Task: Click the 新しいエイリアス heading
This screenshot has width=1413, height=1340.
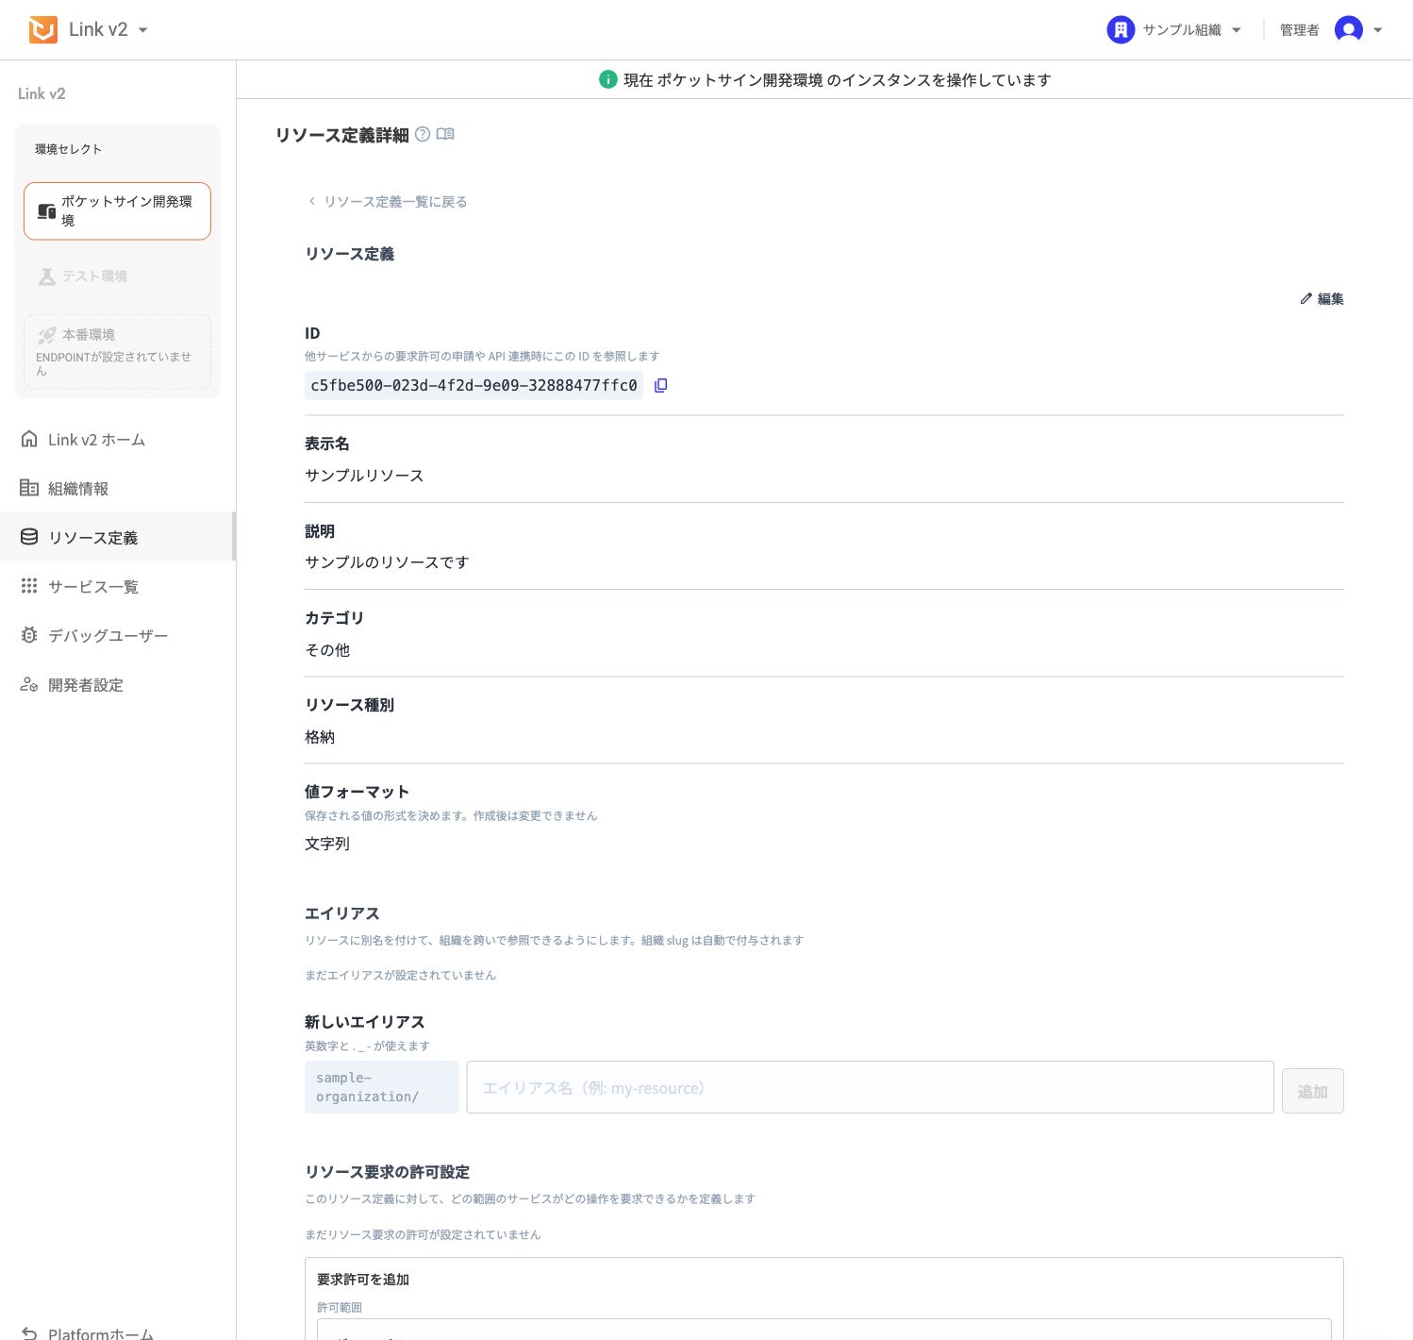Action: [365, 1022]
